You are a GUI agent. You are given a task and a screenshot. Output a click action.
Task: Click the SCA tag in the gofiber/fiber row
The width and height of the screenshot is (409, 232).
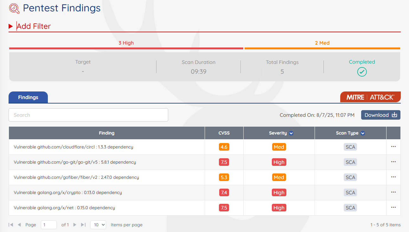350,177
